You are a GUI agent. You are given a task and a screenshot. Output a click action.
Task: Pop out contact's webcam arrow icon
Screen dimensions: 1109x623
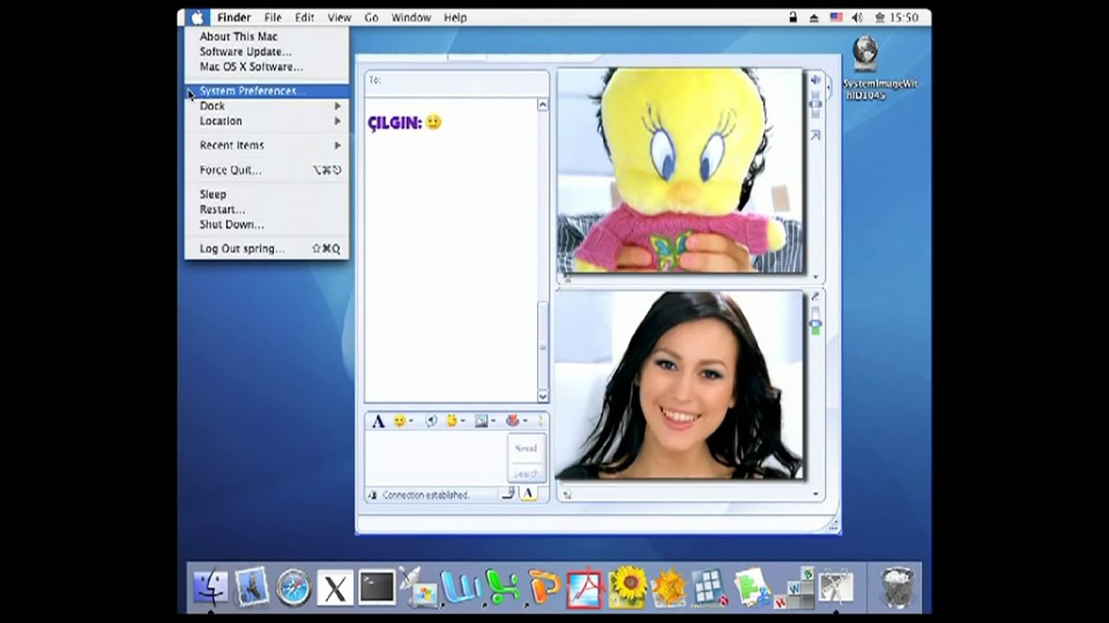815,136
